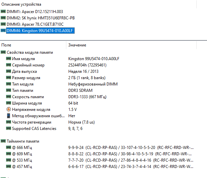Click the lightning voltage icon for 'Напряжение модуля'
207x178 pixels.
[x=9, y=109]
